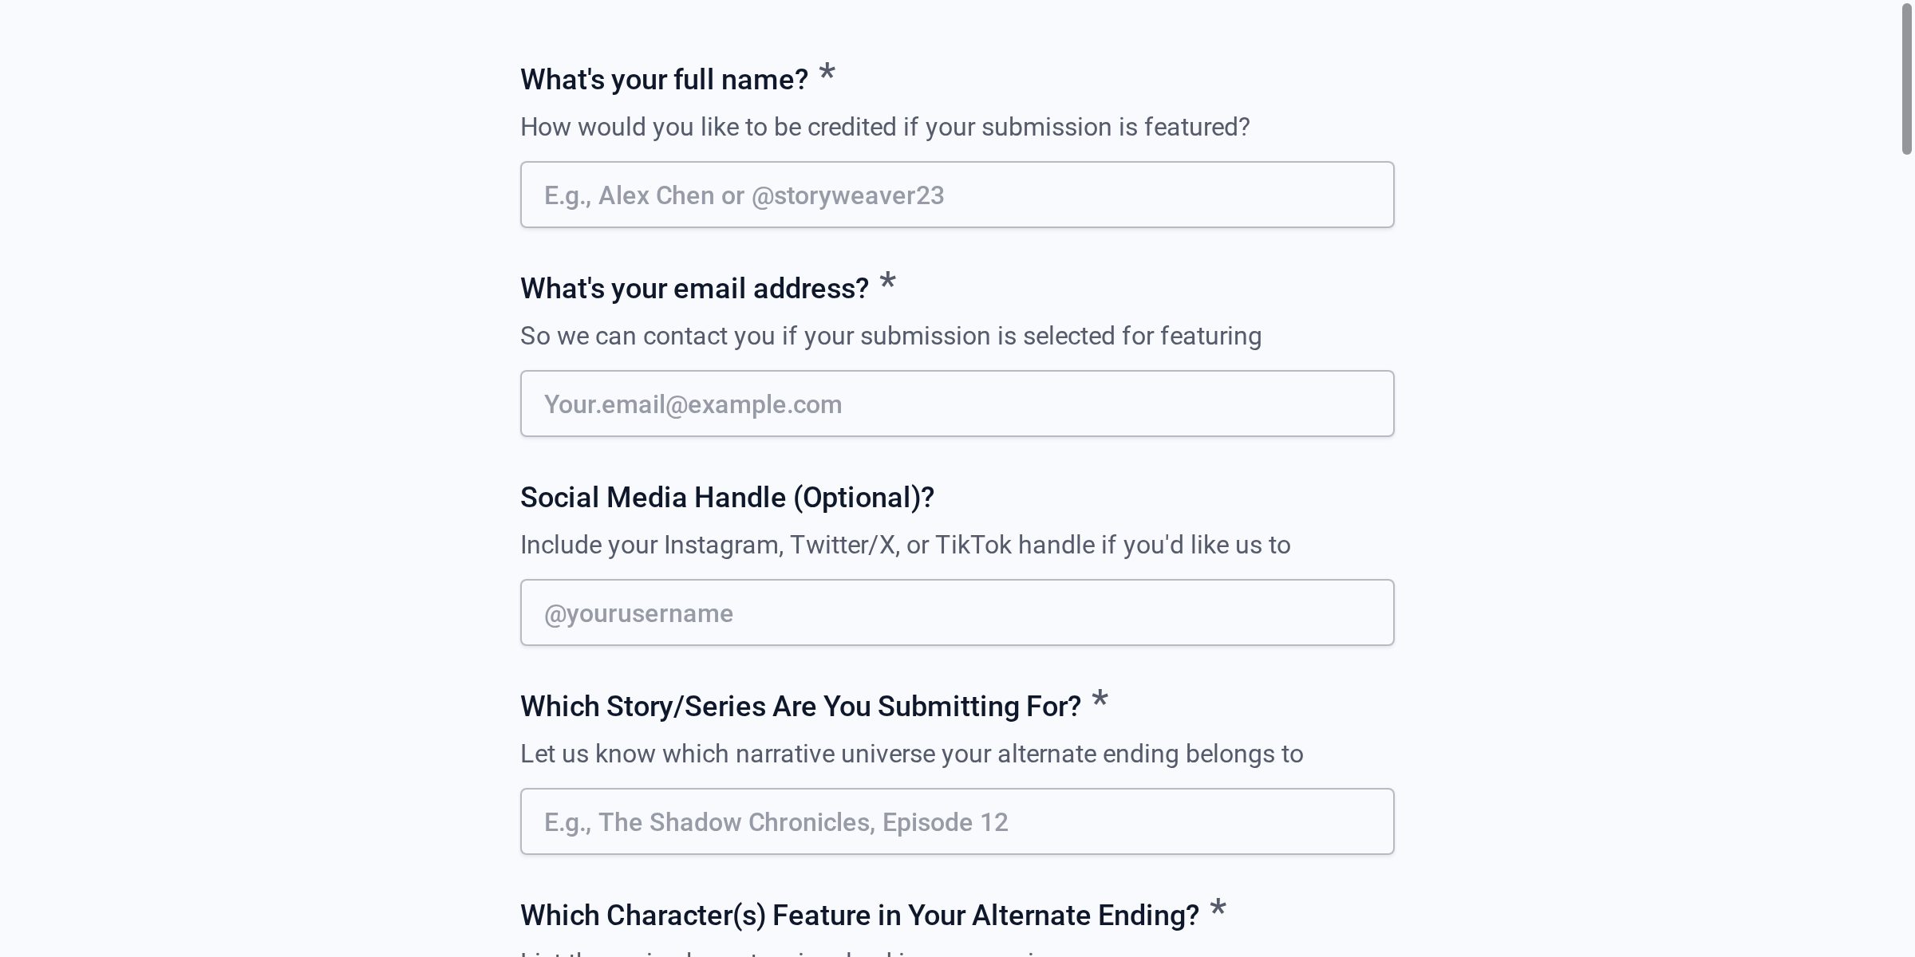Click the "Which Character(s) Feature" question label
The width and height of the screenshot is (1915, 957).
click(x=859, y=916)
